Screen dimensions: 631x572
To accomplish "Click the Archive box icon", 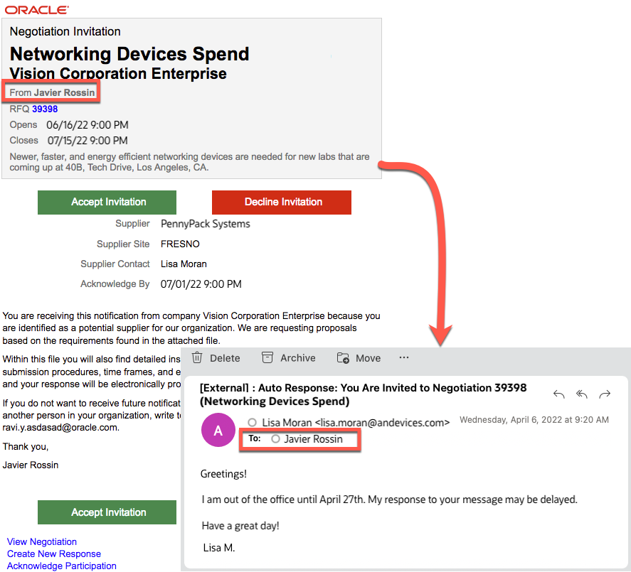I will click(267, 357).
